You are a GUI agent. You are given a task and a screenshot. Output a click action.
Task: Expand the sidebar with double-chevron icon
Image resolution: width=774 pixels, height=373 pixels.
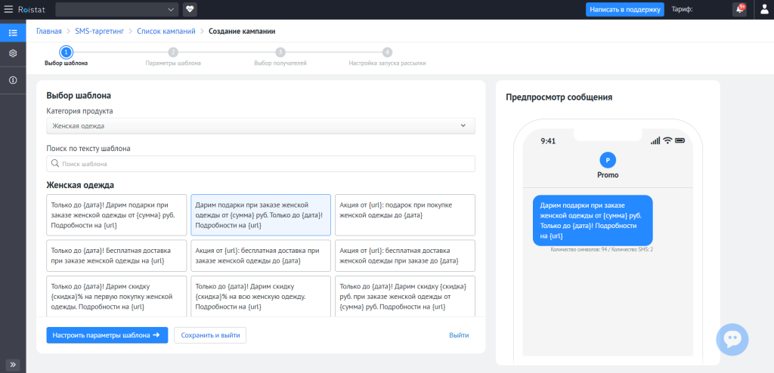coord(13,363)
